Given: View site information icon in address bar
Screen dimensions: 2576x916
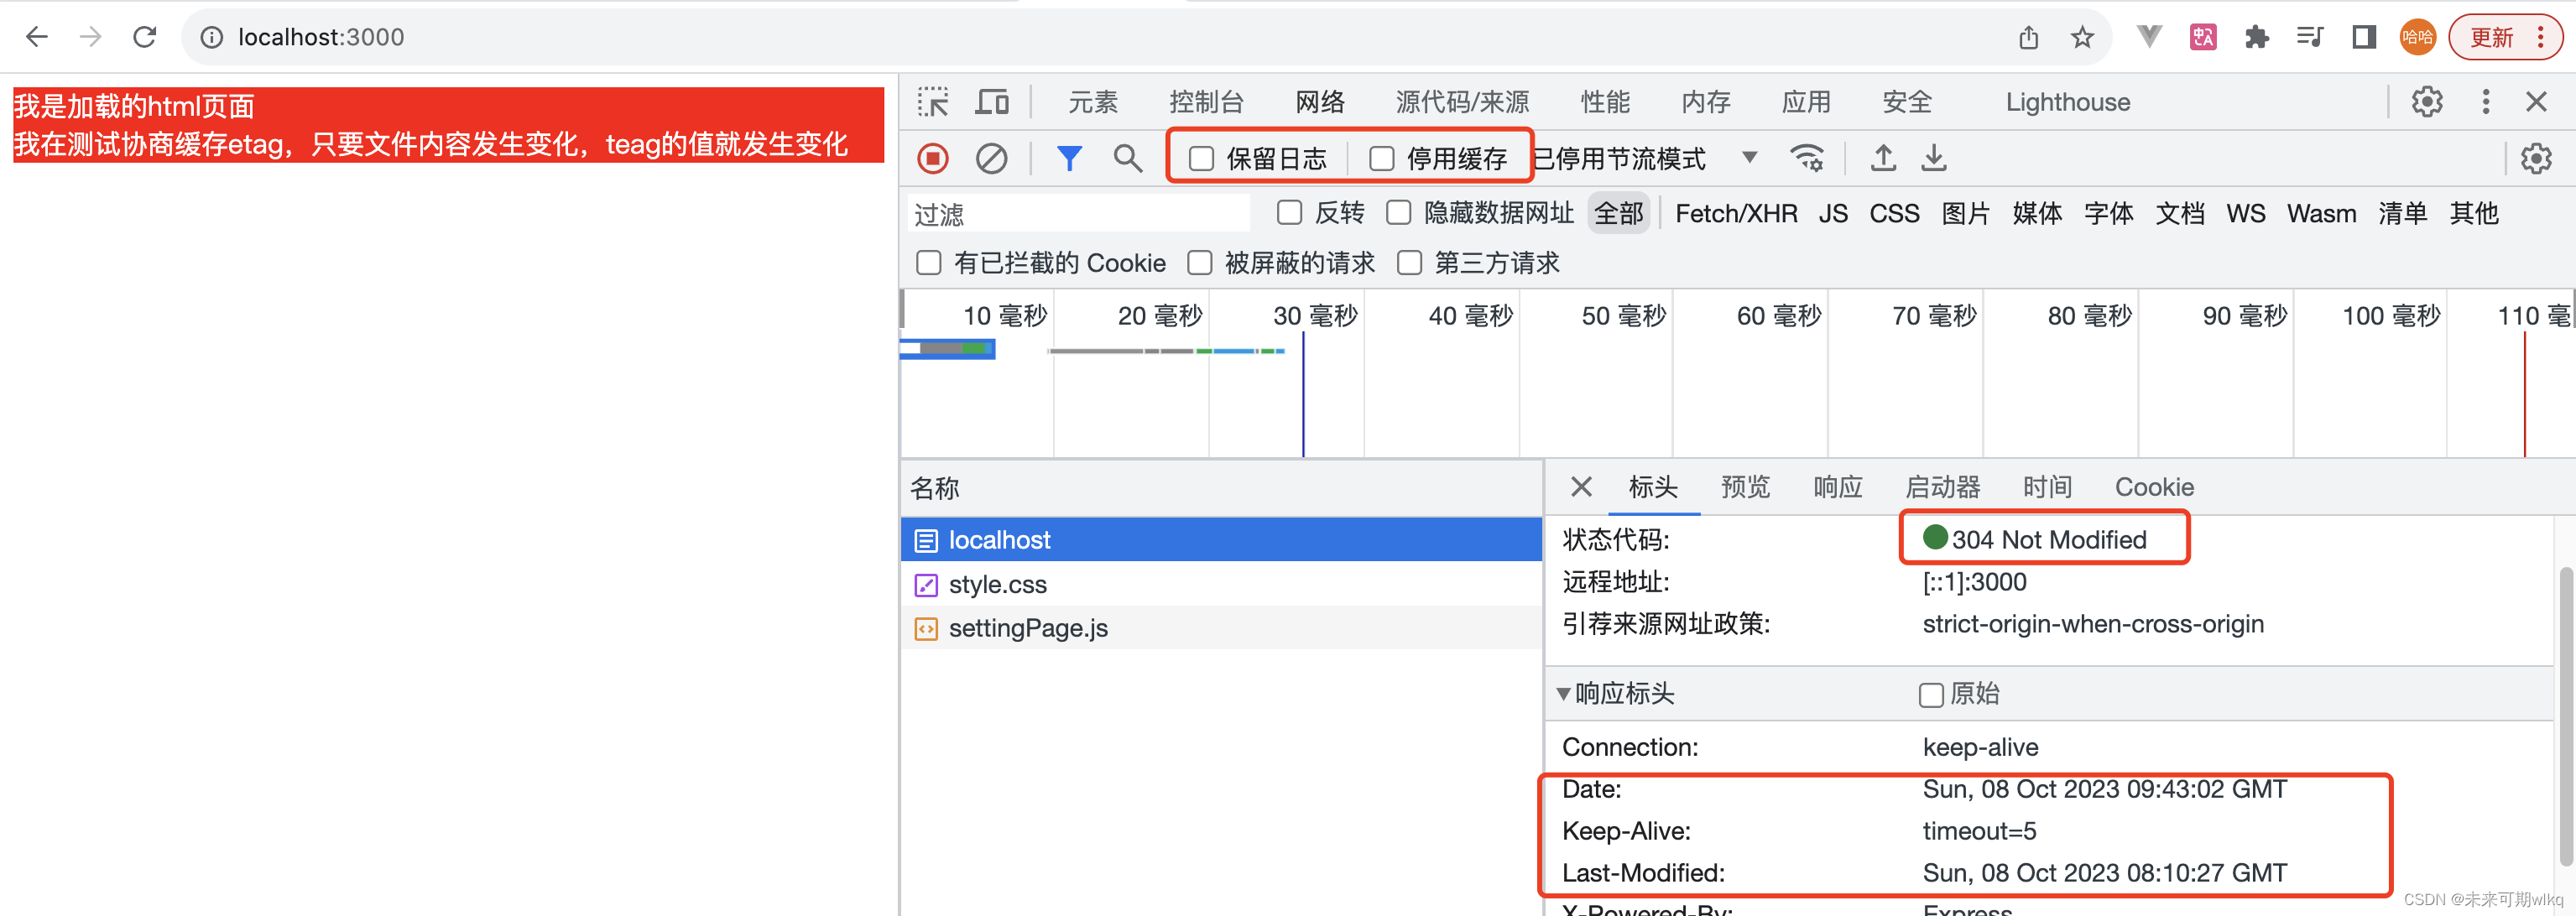Looking at the screenshot, I should [212, 38].
